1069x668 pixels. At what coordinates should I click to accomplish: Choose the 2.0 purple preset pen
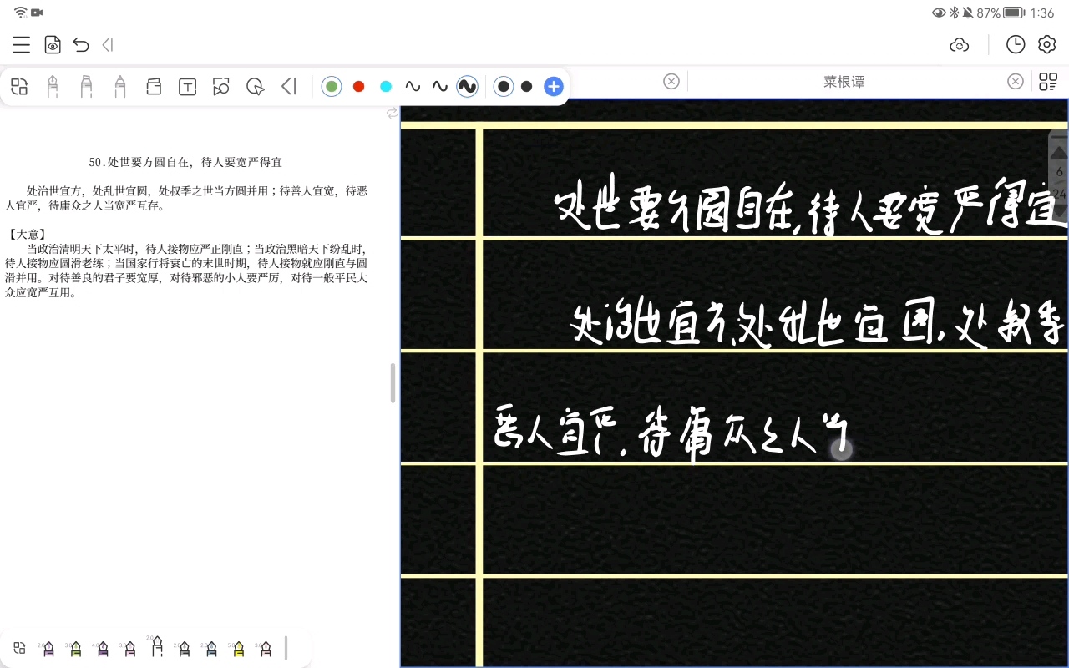coord(48,649)
